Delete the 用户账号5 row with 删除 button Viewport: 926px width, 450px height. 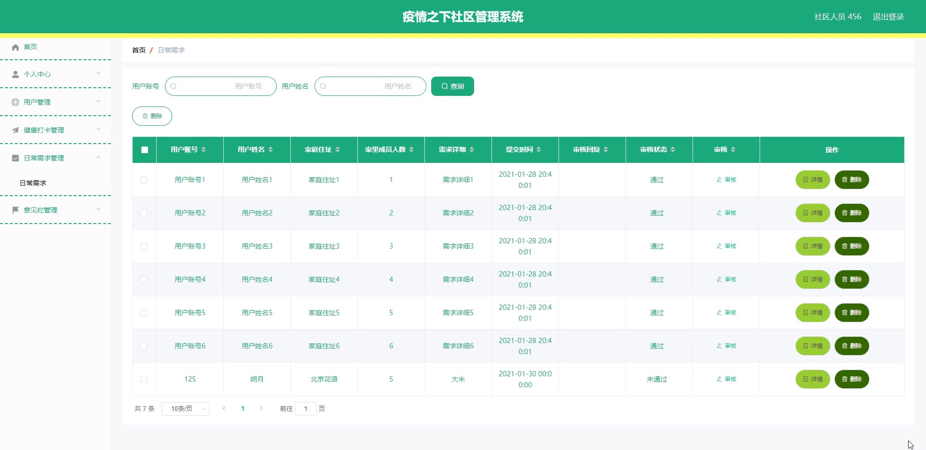click(x=852, y=313)
